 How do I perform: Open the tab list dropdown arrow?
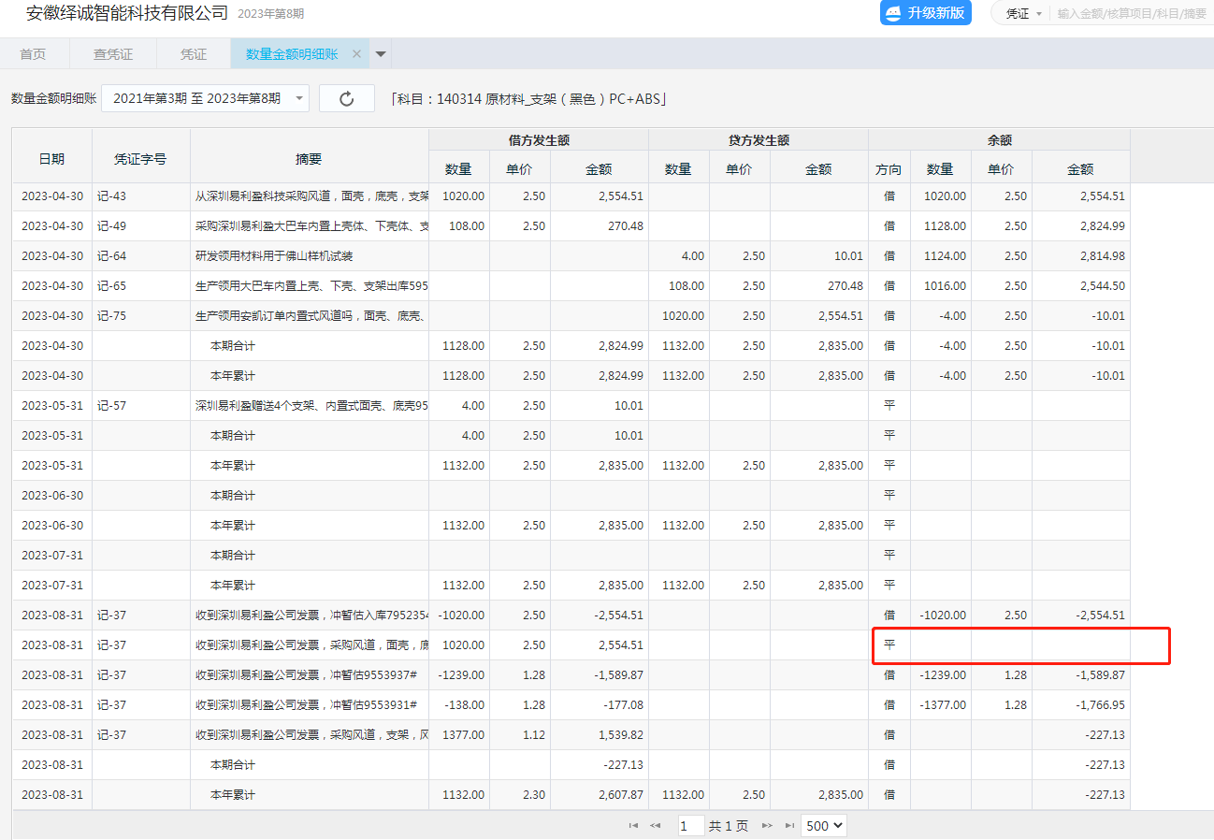(x=381, y=54)
